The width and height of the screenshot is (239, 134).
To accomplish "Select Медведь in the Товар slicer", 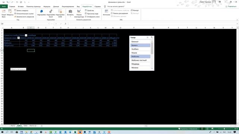I will (x=140, y=64).
